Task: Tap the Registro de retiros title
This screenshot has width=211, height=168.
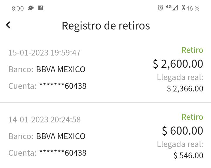Action: pos(106,26)
